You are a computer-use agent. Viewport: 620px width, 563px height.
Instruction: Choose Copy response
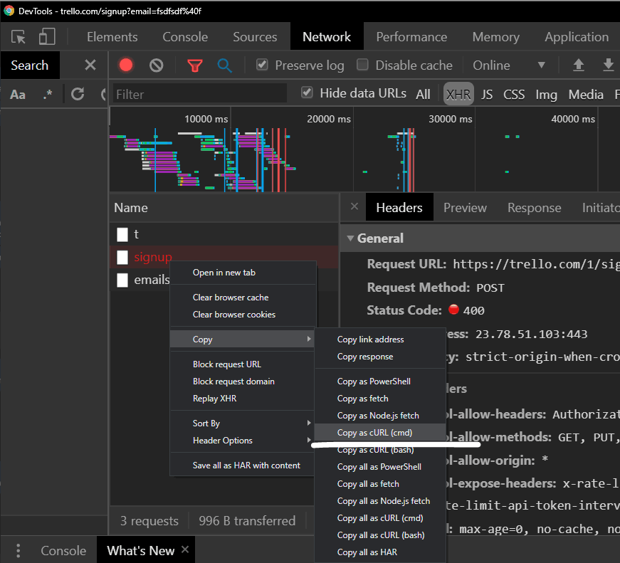[380, 356]
